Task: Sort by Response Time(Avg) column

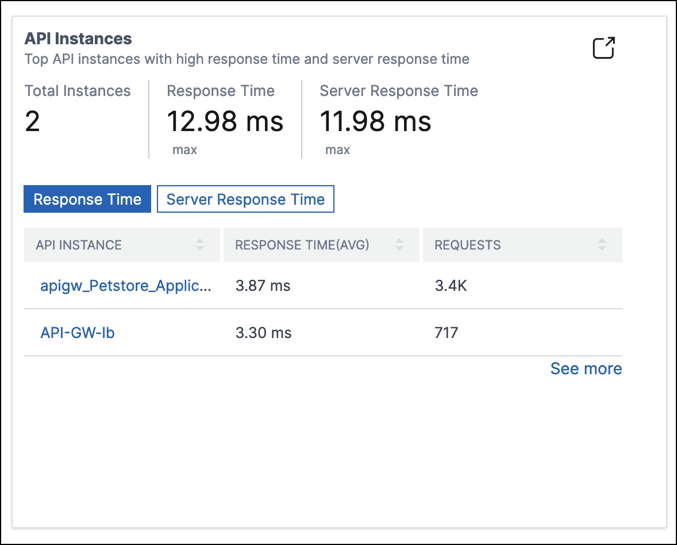Action: [399, 245]
